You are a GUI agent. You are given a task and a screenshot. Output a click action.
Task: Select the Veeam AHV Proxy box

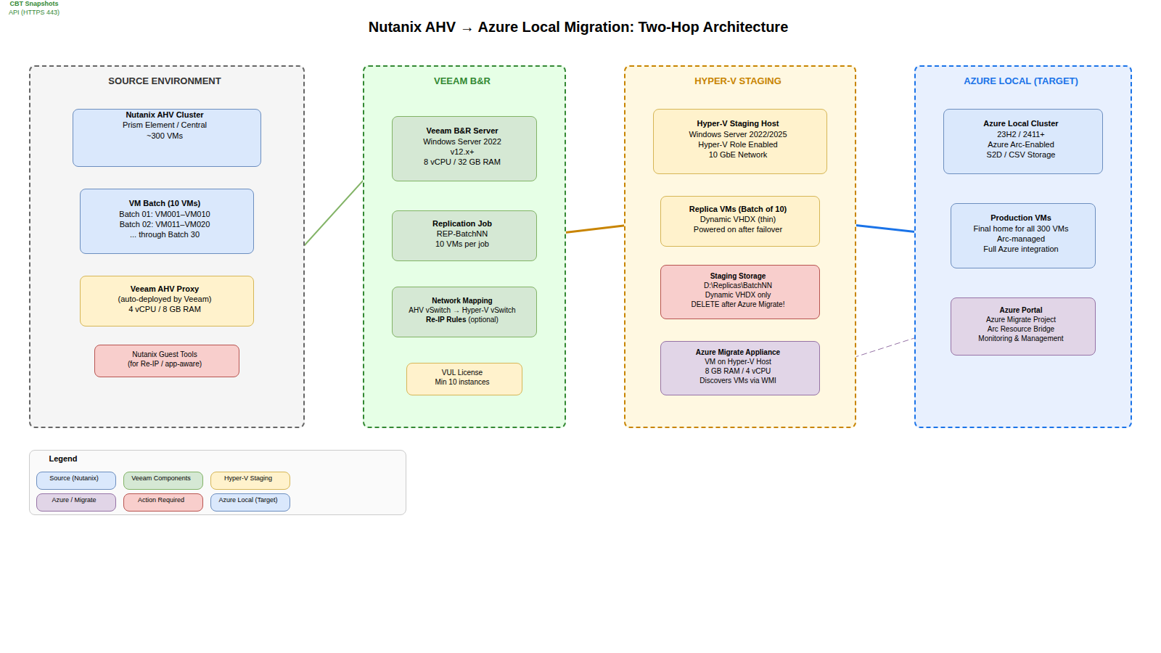coord(167,301)
